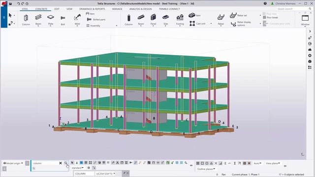315x177 pixels.
Task: Click the Pour break button
Action: pos(270,18)
